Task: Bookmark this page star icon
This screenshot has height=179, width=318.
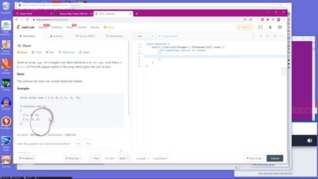Action: tap(251, 19)
